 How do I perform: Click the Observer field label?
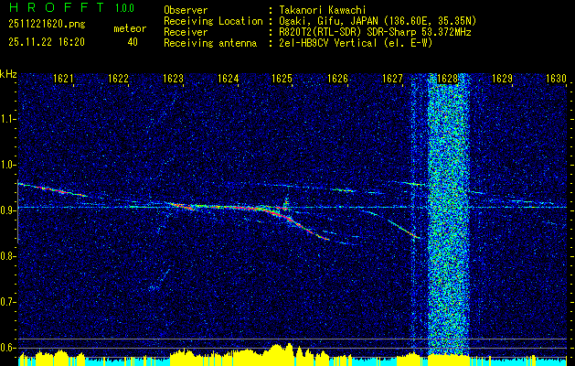(186, 10)
